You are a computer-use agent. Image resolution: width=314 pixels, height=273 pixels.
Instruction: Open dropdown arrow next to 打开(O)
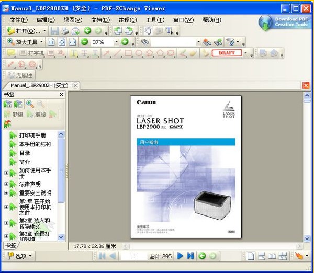click(x=44, y=31)
